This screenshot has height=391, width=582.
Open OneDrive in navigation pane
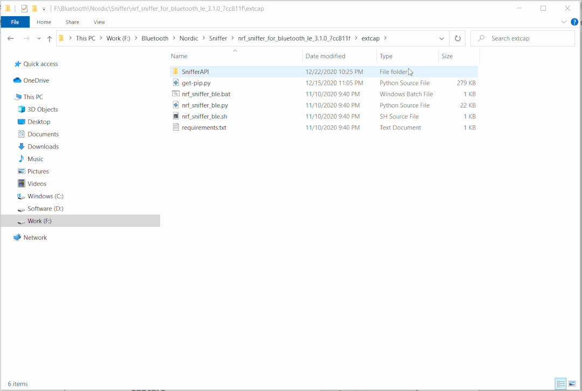(36, 80)
